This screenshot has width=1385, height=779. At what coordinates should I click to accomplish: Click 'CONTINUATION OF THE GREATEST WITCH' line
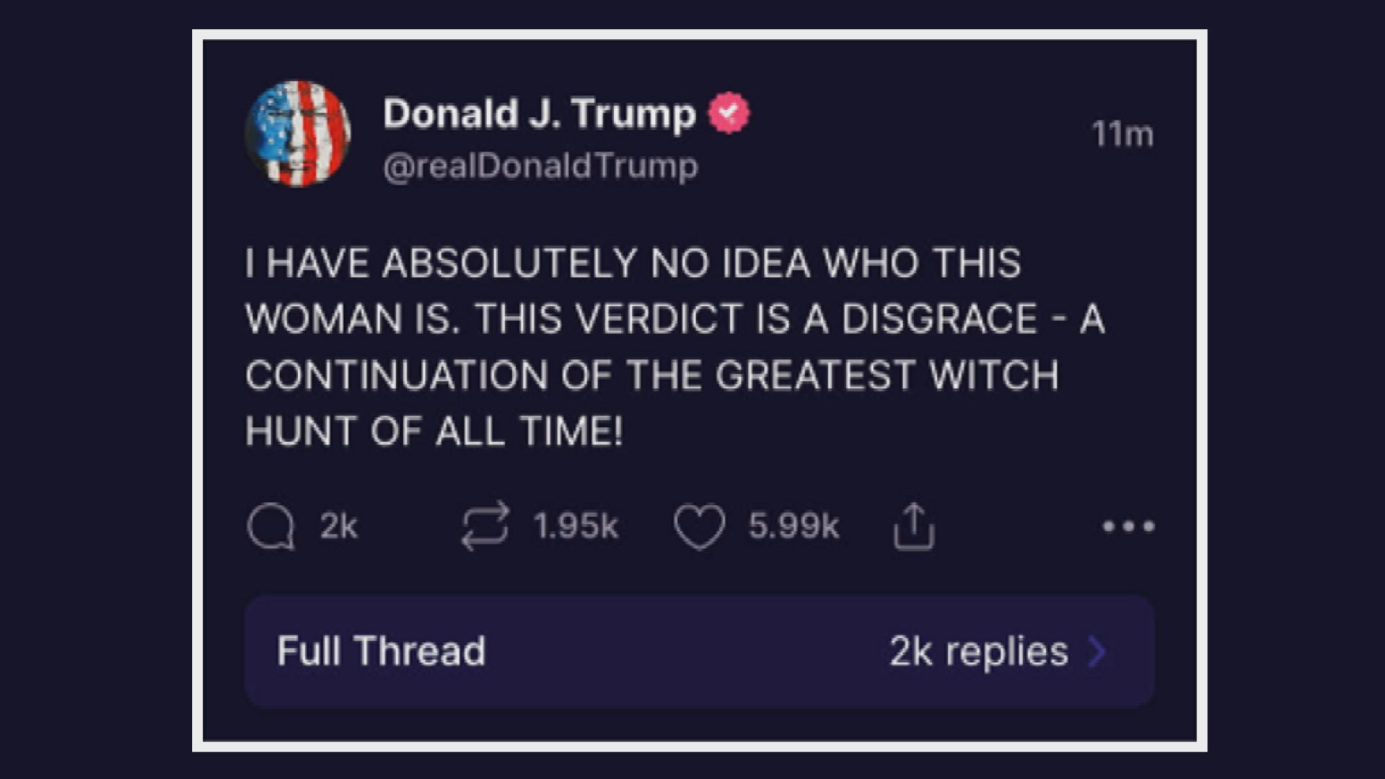[651, 375]
